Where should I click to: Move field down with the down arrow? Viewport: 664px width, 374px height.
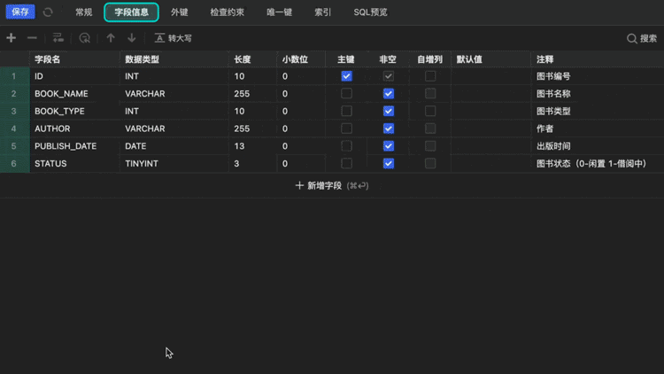(132, 38)
